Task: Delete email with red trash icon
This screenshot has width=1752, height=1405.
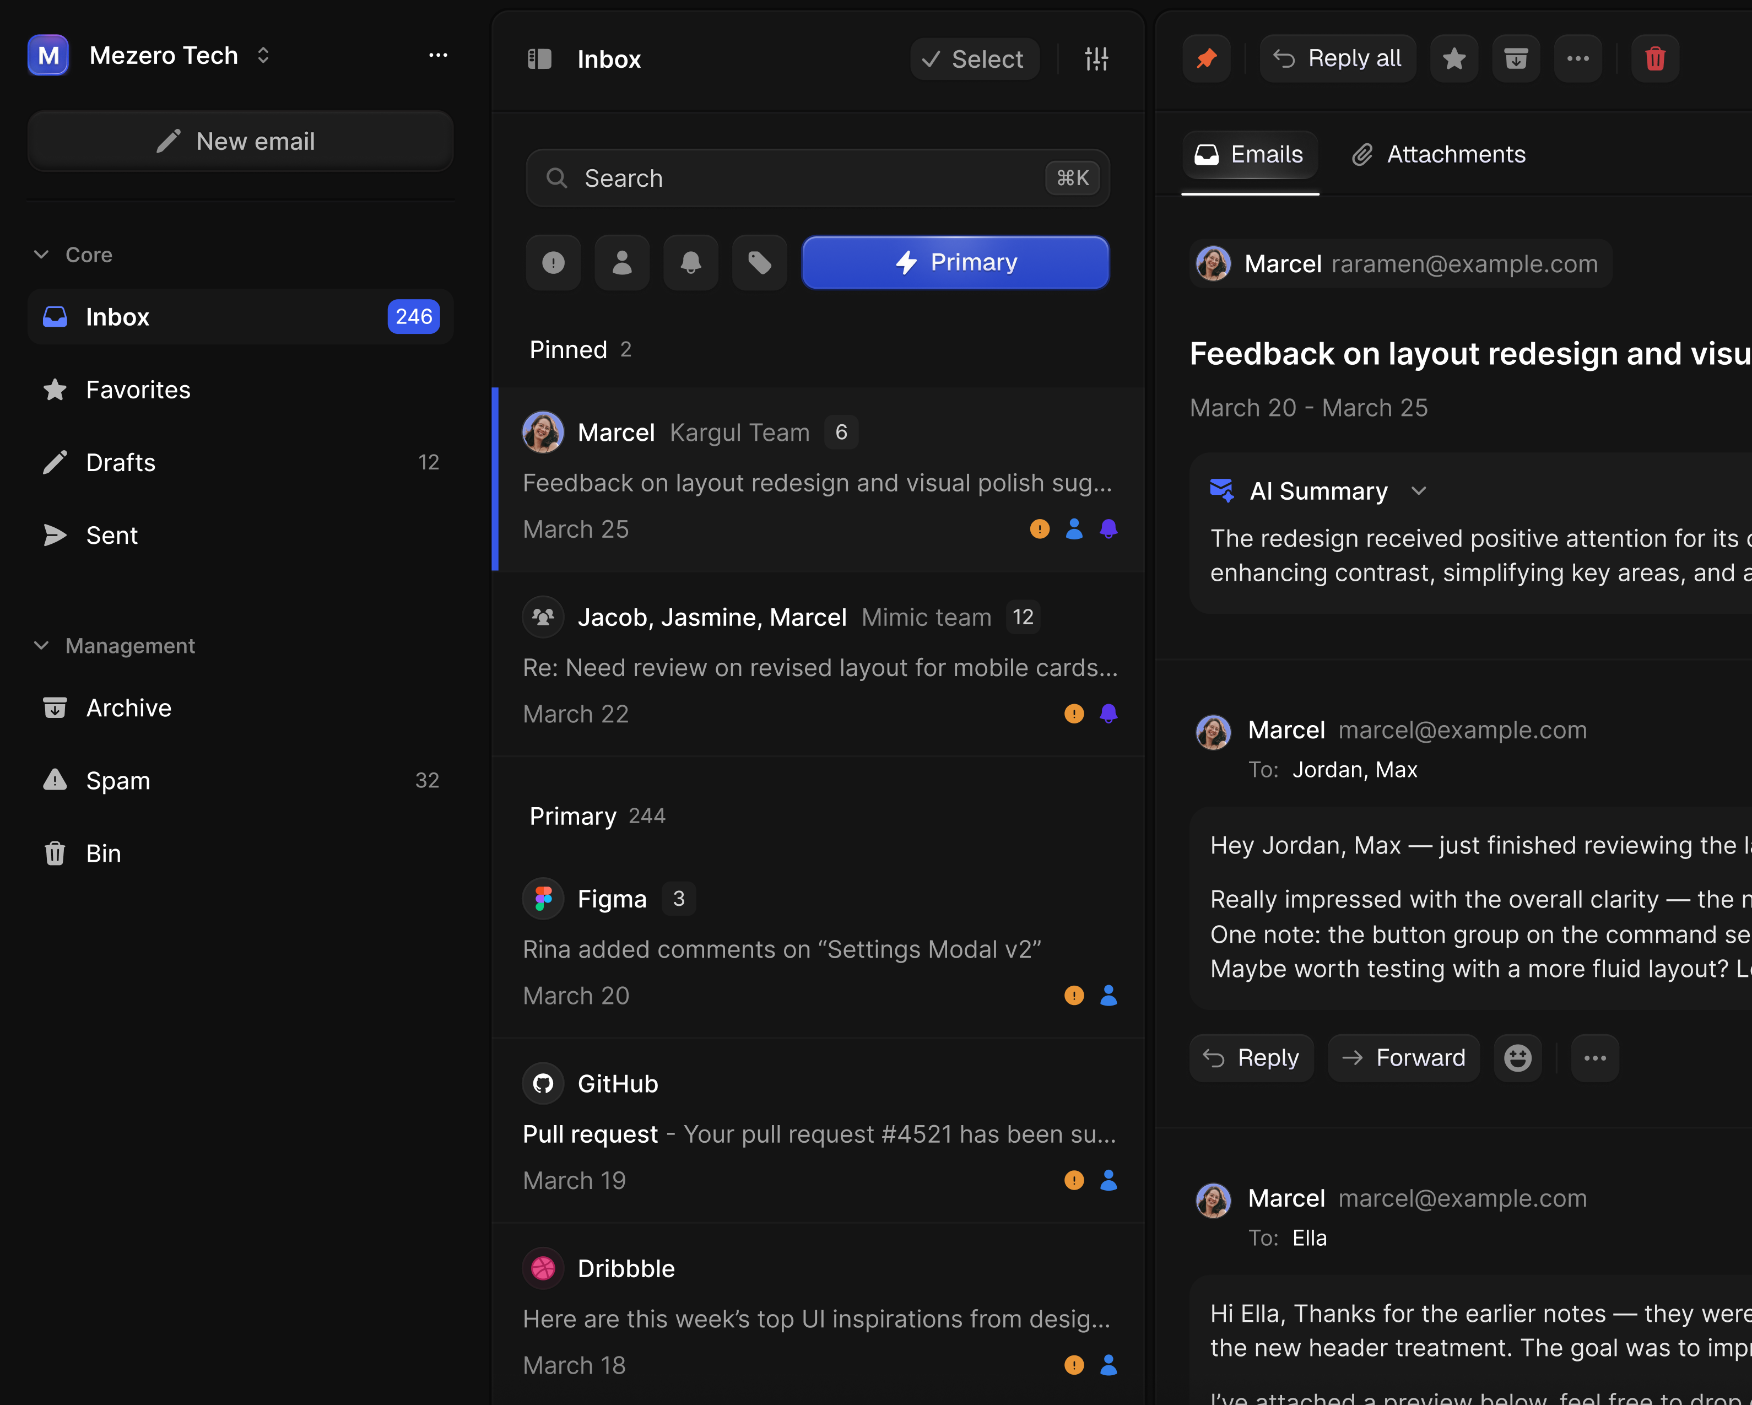Action: 1655,58
